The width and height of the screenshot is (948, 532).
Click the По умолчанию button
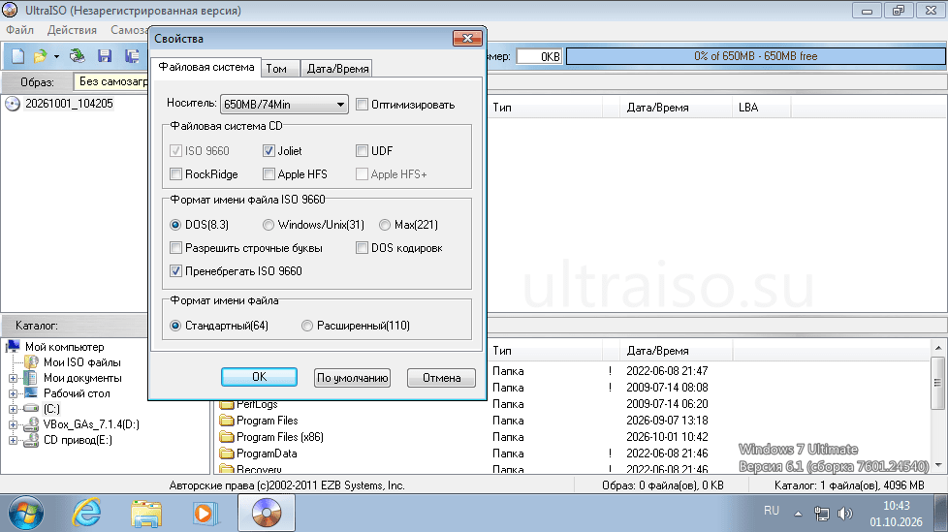352,378
